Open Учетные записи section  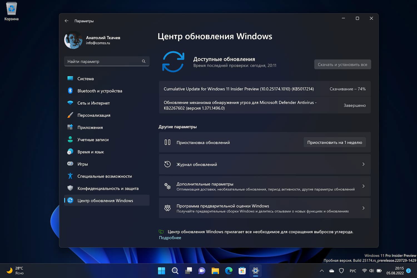point(107,140)
